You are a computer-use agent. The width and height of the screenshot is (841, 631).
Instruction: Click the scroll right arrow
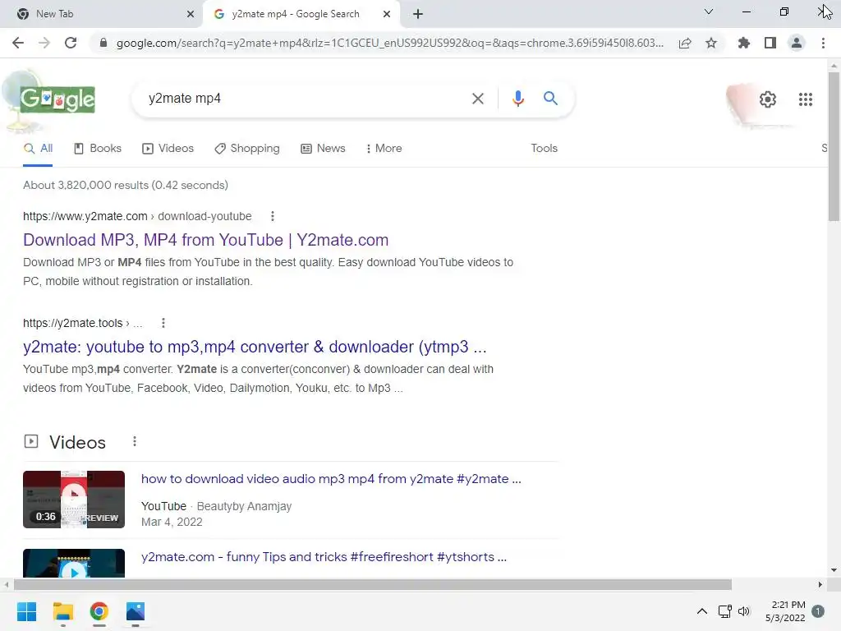click(x=820, y=584)
